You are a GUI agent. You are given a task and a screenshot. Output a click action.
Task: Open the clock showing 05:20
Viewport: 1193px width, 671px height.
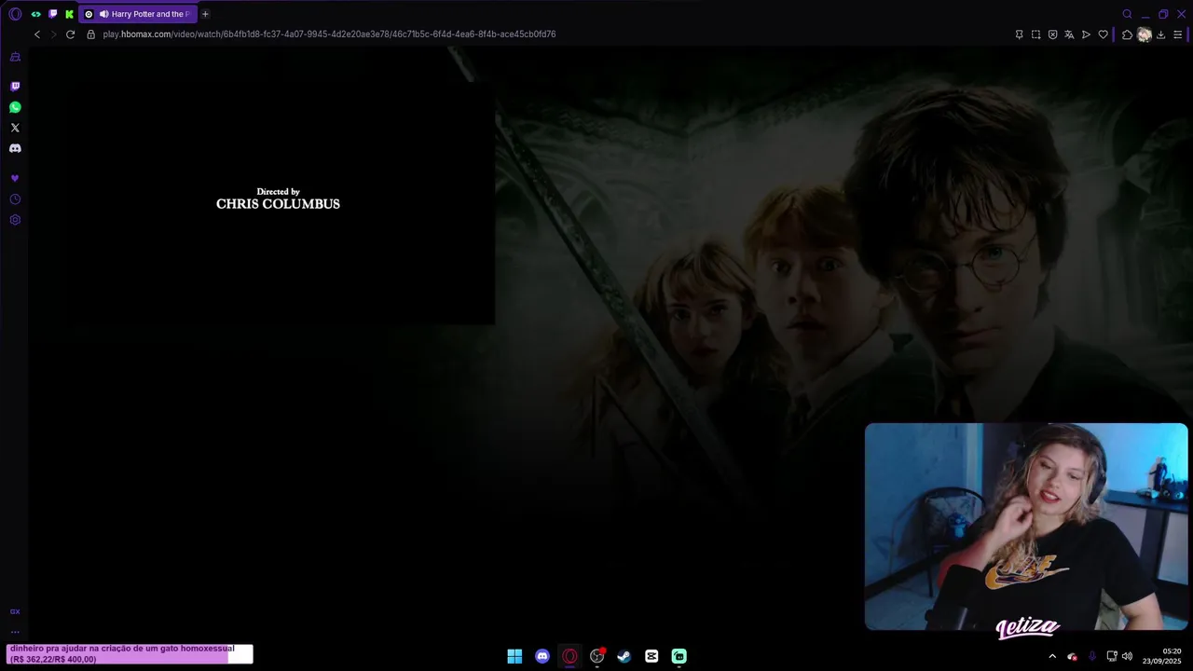coord(1162,656)
